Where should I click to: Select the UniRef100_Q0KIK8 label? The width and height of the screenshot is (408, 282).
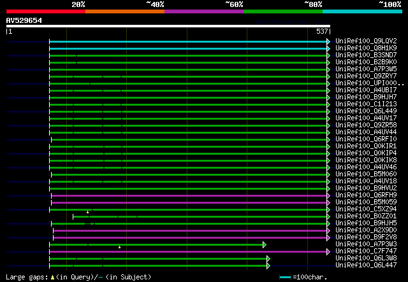[x=366, y=160]
